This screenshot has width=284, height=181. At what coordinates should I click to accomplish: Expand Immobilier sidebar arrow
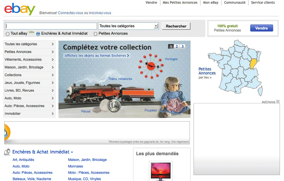pyautogui.click(x=53, y=113)
